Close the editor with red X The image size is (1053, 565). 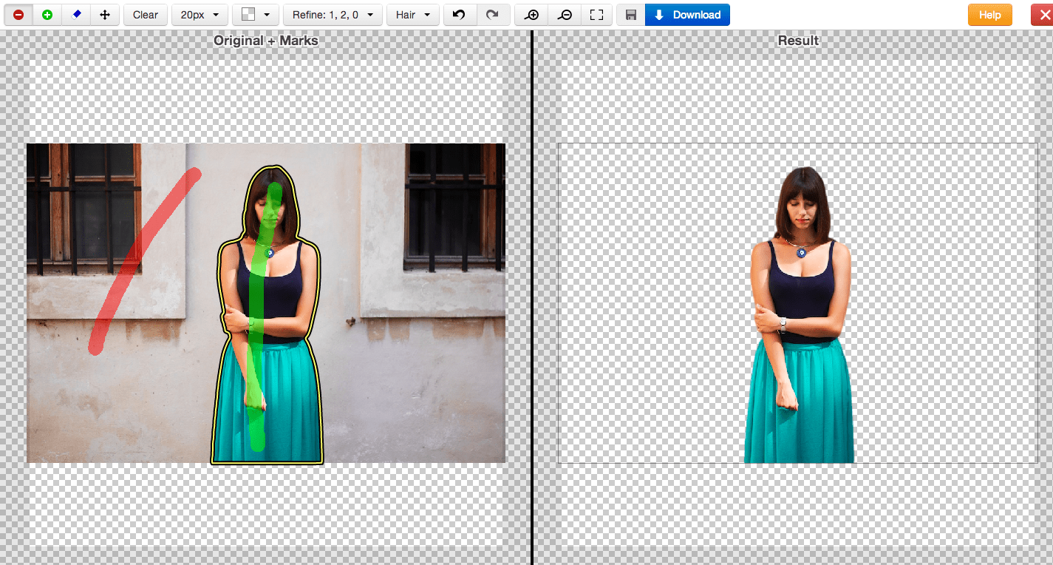coord(1042,15)
